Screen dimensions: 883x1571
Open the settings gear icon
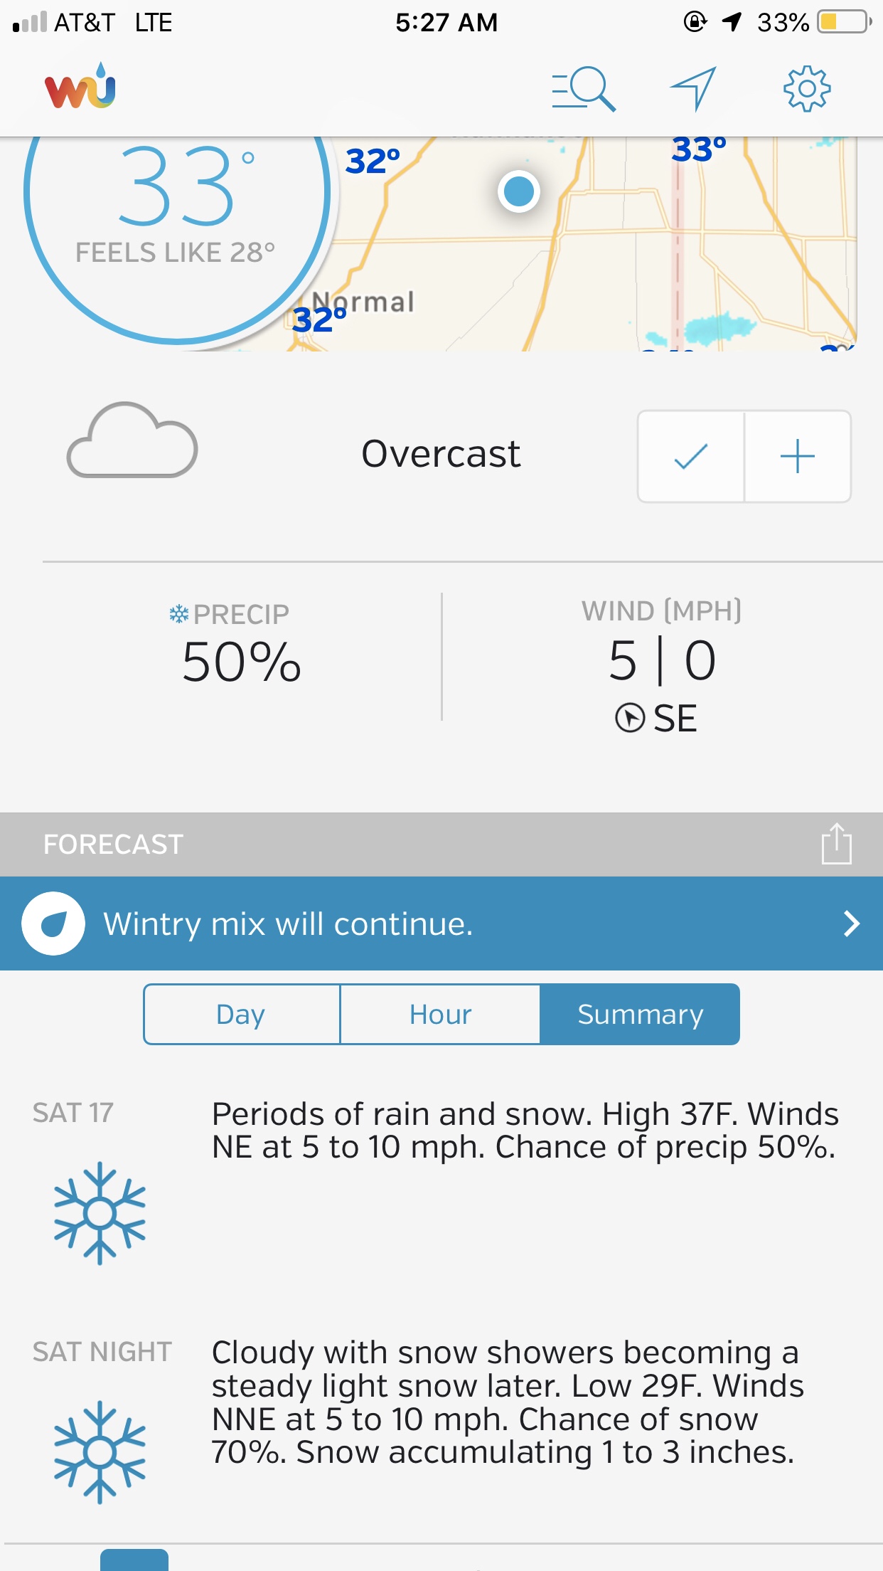(x=806, y=89)
